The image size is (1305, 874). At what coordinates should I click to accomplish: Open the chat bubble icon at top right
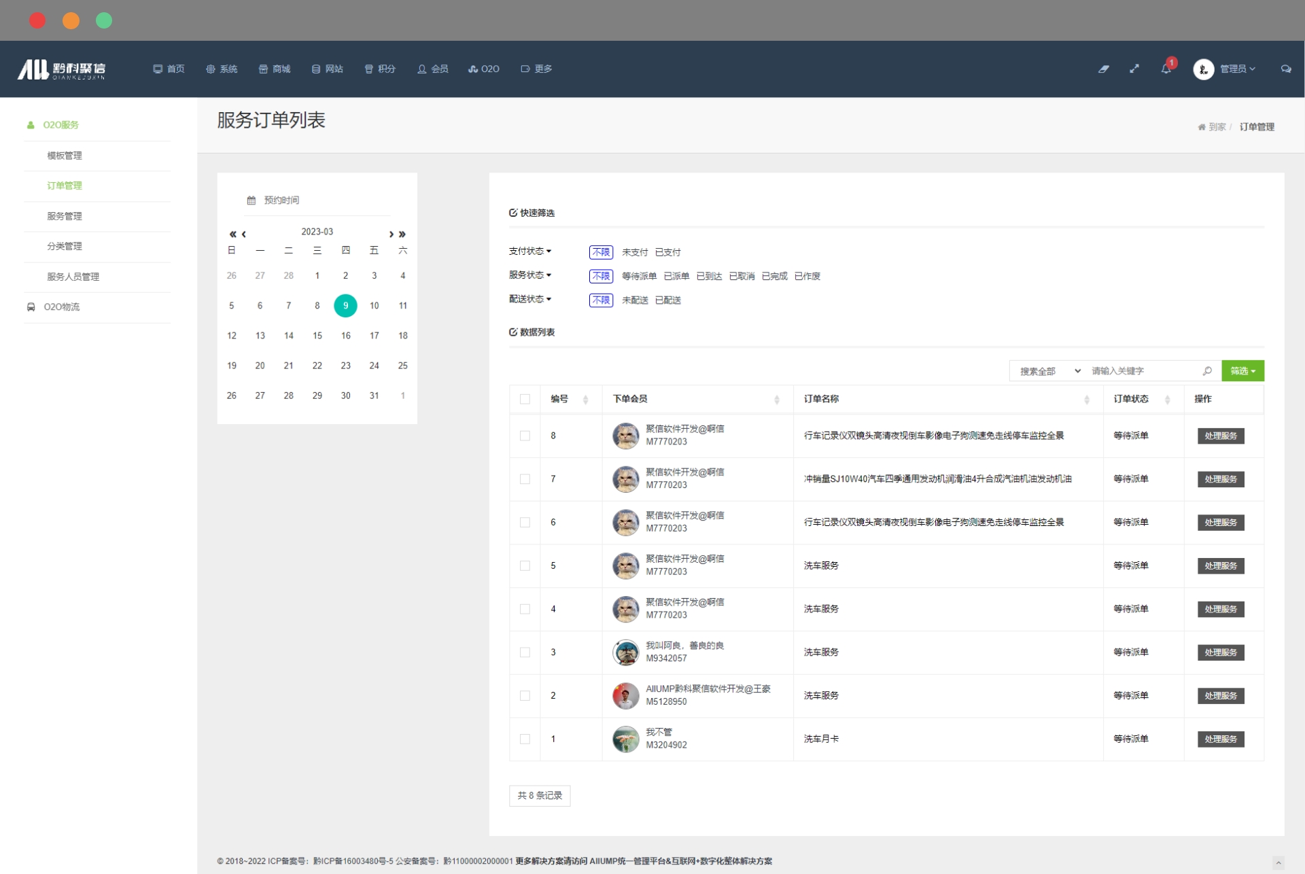pos(1285,69)
